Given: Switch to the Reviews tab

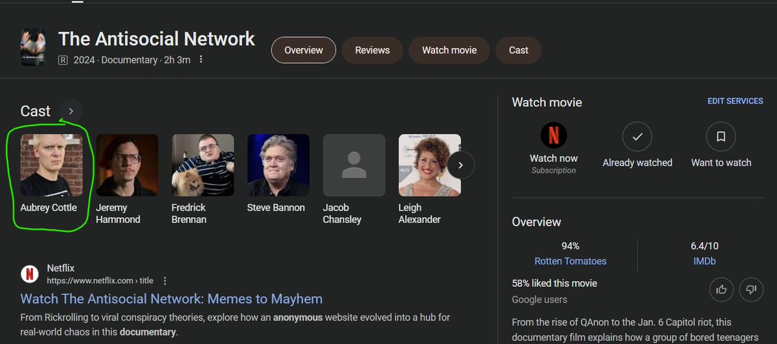Looking at the screenshot, I should (x=372, y=50).
